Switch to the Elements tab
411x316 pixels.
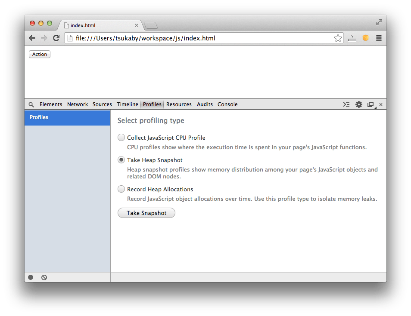51,104
